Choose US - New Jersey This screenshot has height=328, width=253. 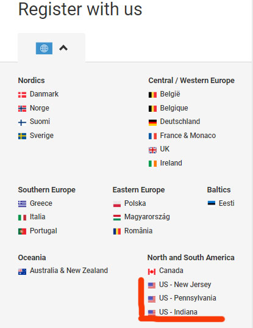(x=185, y=285)
